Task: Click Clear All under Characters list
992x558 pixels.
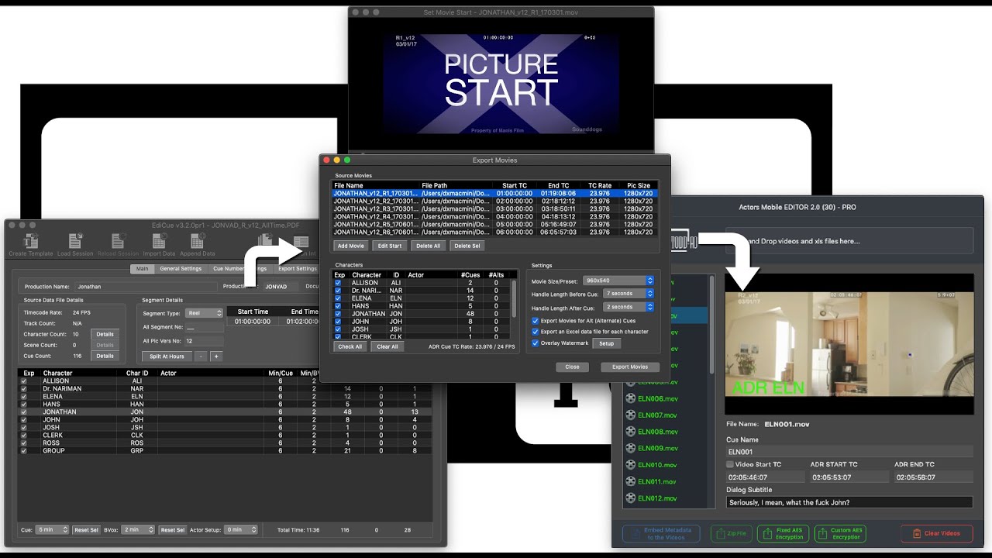Action: coord(387,346)
